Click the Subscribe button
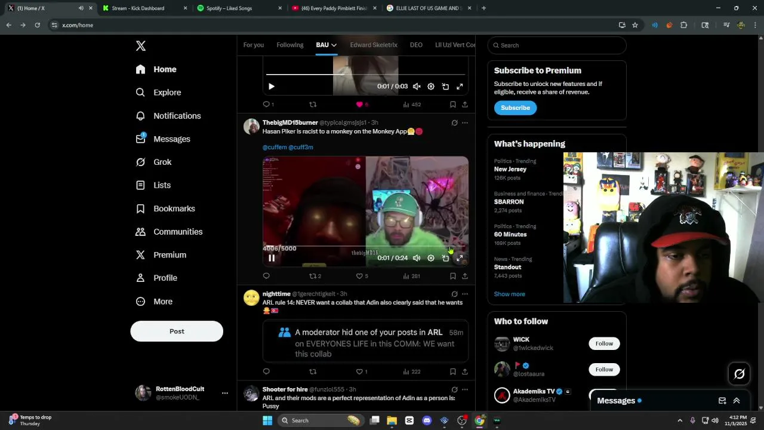Image resolution: width=764 pixels, height=430 pixels. point(515,107)
